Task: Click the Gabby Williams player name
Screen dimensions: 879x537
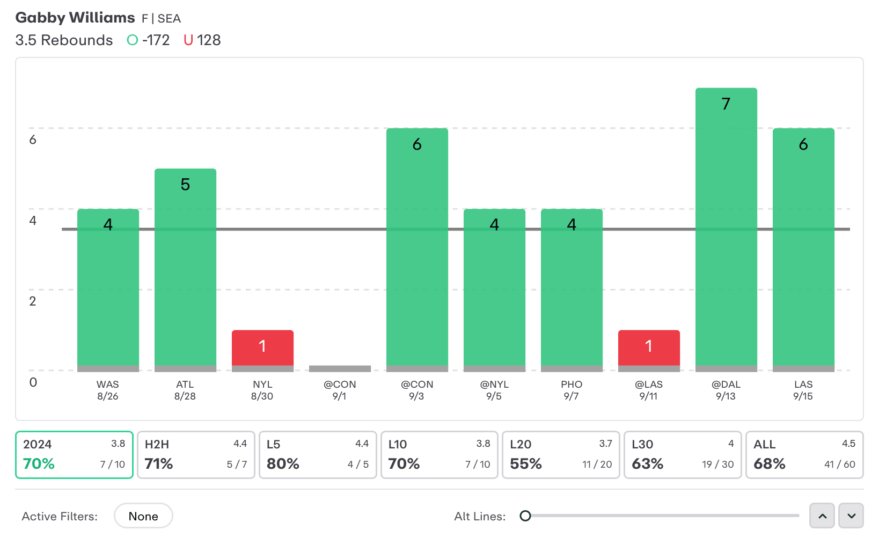Action: click(75, 18)
